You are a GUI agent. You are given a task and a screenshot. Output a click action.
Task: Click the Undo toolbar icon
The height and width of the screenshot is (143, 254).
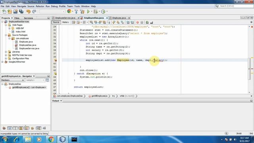(29, 12)
